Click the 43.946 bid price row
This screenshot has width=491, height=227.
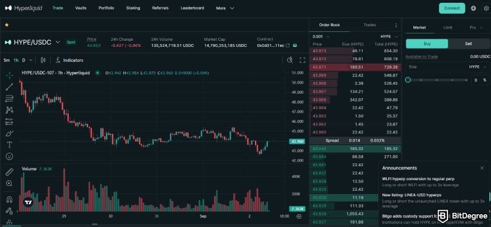(355, 149)
